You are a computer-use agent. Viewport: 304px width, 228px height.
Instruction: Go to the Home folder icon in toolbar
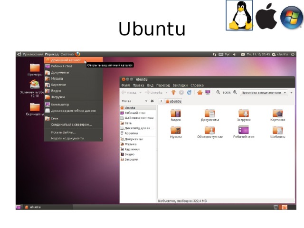tap(199, 92)
